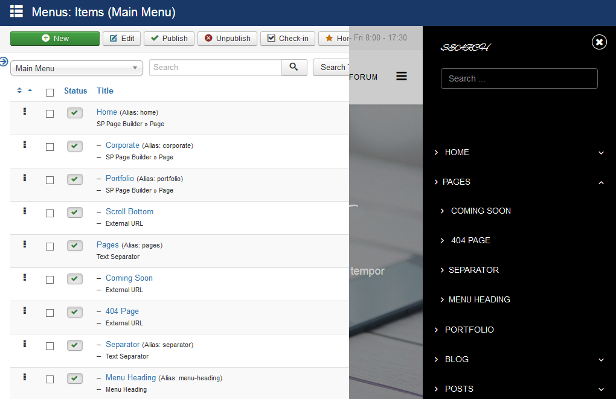
Task: Click the Edit toolbar button
Action: 122,39
